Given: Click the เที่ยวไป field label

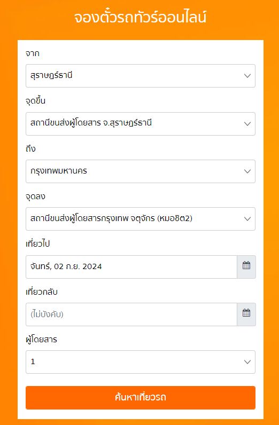Looking at the screenshot, I should tap(38, 244).
